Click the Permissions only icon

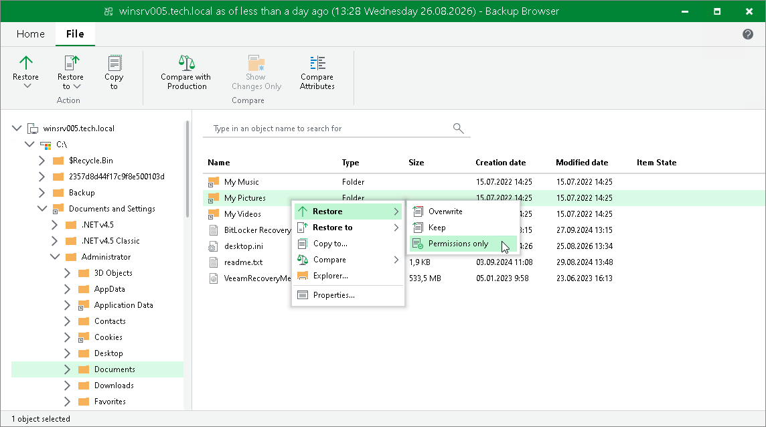(x=418, y=244)
